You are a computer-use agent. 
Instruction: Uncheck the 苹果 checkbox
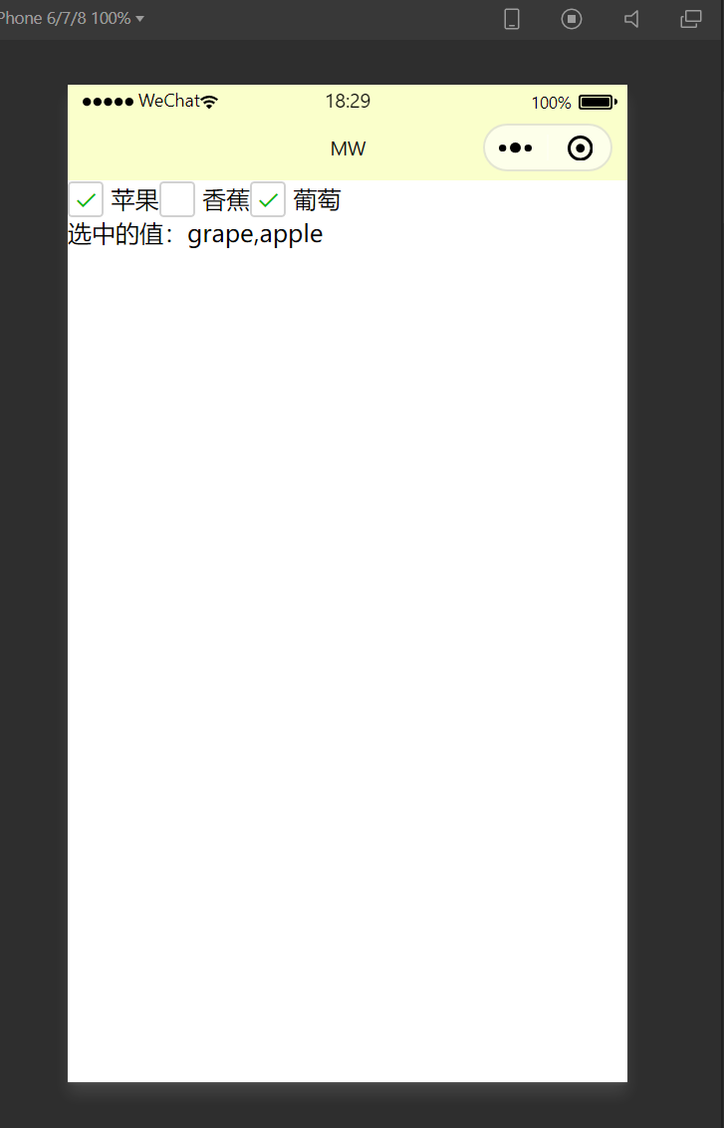click(x=86, y=199)
